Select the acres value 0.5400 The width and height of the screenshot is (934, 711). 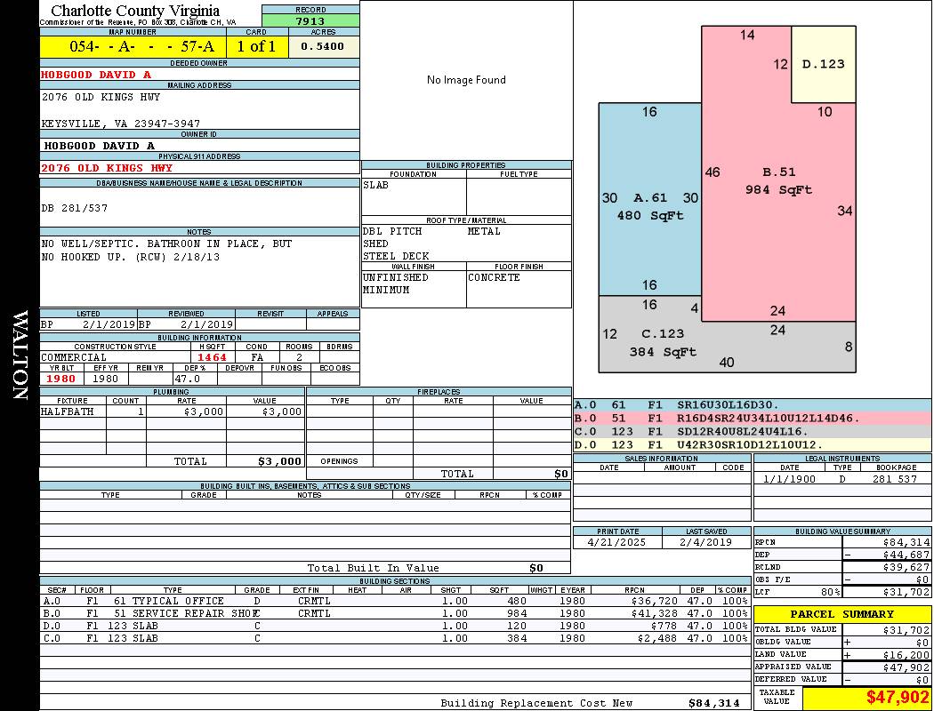323,47
